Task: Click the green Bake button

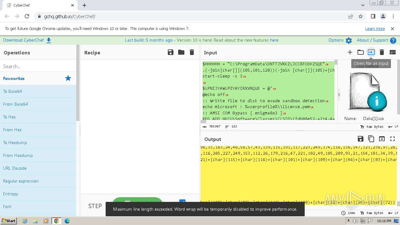Action: [x=137, y=201]
